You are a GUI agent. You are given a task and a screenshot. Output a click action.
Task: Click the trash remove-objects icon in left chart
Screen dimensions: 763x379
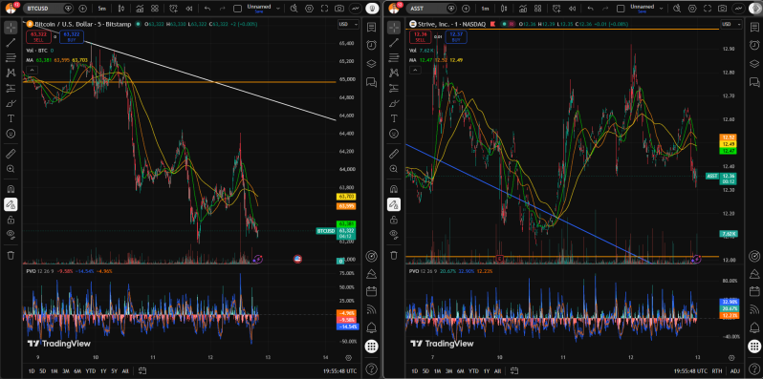(11, 255)
